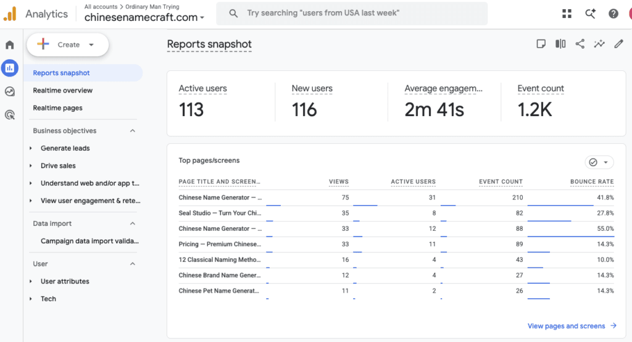Open the Create dropdown arrow

[x=91, y=45]
